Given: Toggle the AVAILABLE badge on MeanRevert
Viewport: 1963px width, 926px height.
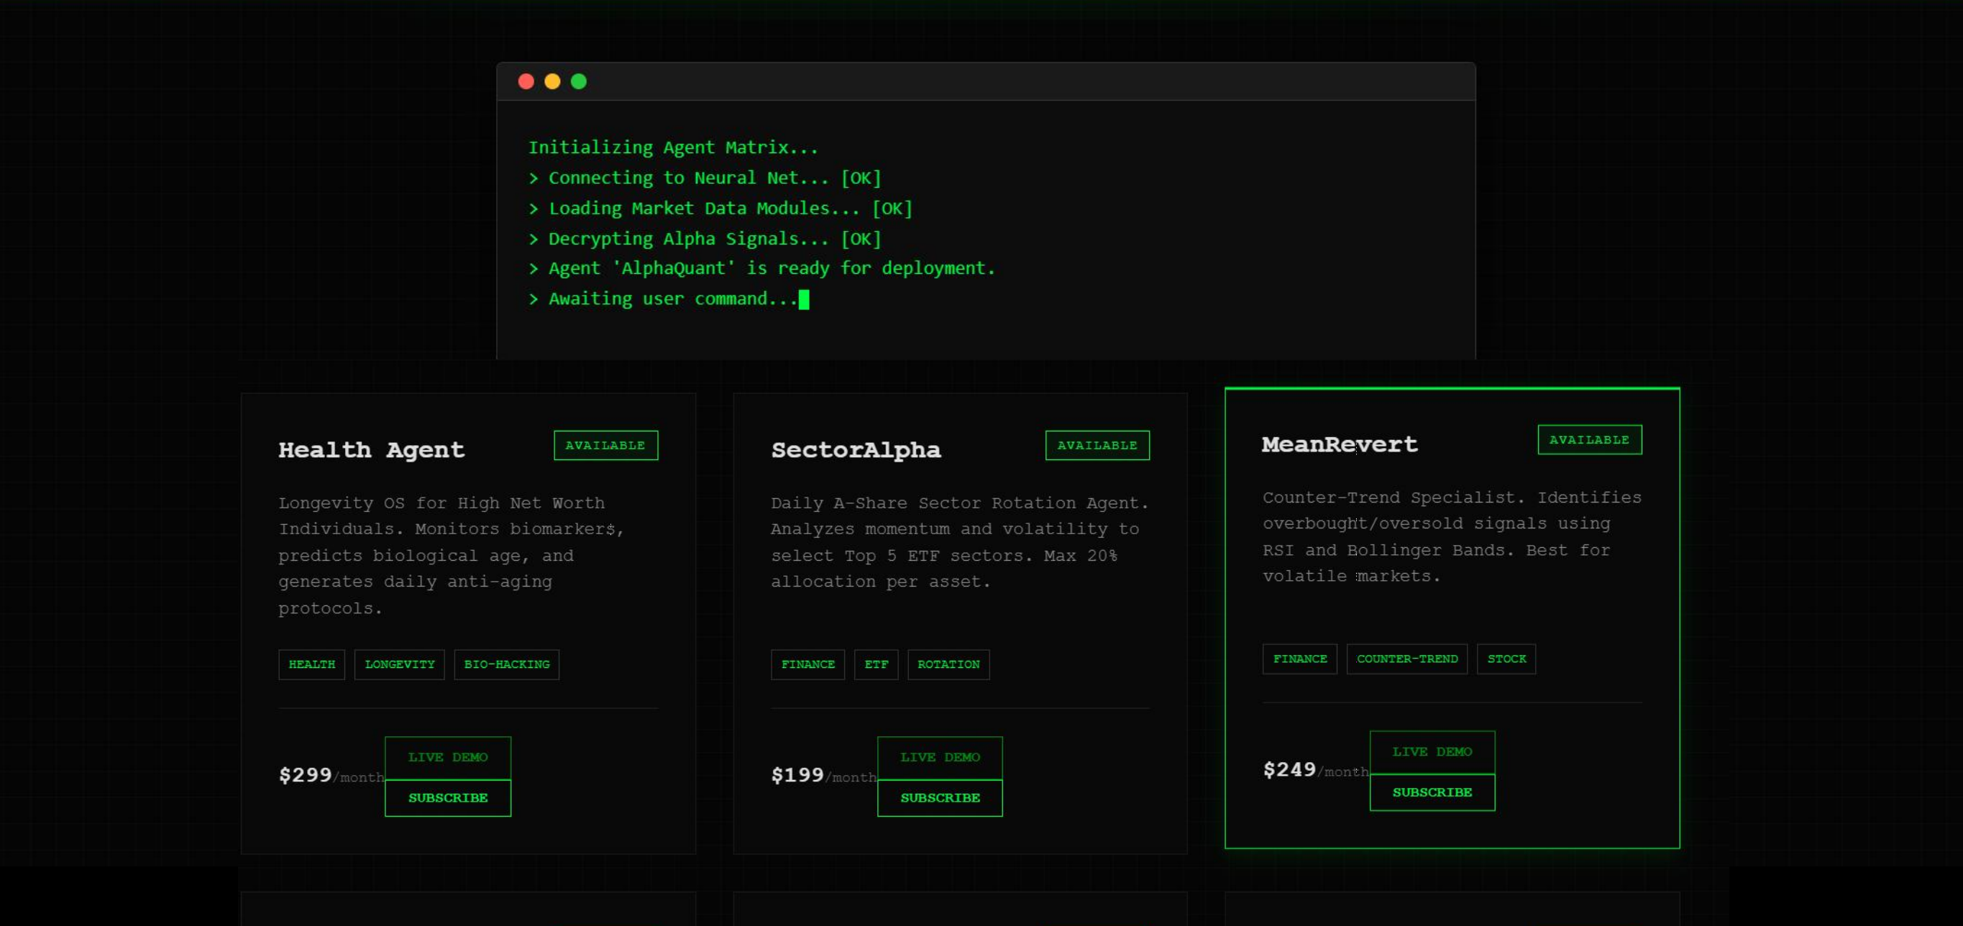Looking at the screenshot, I should click(x=1590, y=440).
